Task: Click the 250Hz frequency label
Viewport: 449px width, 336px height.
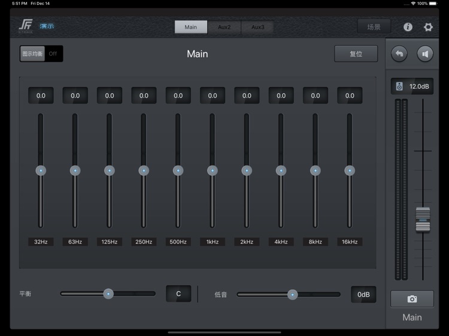Action: [x=144, y=242]
